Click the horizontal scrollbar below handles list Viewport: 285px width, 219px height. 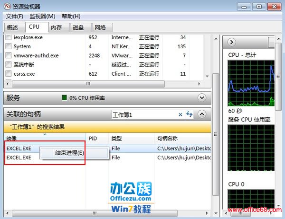(x=95, y=213)
